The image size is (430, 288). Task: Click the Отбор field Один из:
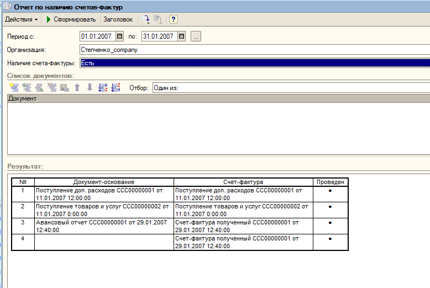pos(291,88)
